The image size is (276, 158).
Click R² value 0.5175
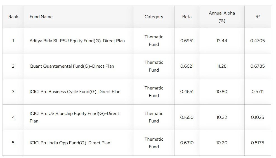coord(258,143)
